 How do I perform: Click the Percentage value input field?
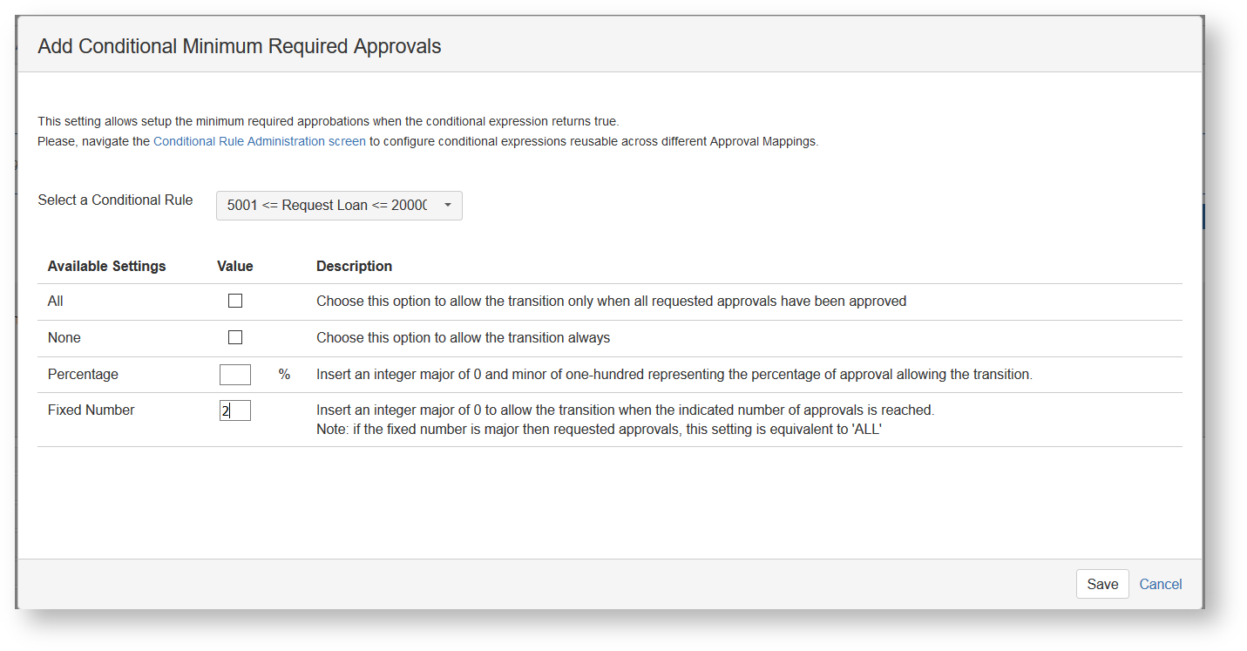[235, 375]
